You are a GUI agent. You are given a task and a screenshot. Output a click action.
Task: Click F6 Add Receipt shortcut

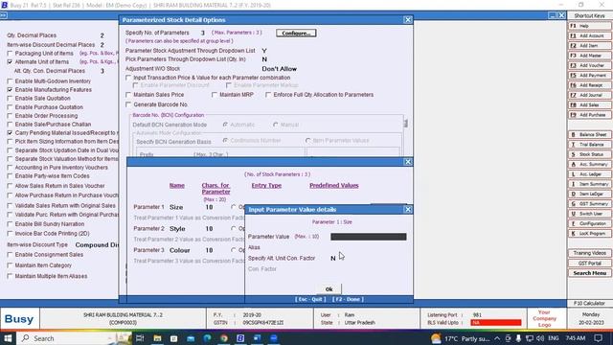590,85
